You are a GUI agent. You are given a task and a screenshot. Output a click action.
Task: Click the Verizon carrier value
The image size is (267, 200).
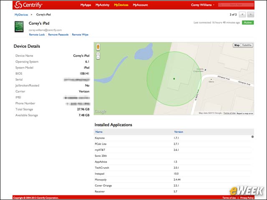(x=84, y=91)
